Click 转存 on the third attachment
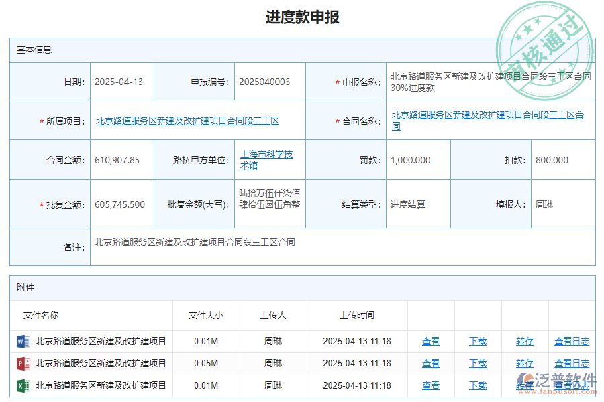 coord(524,385)
